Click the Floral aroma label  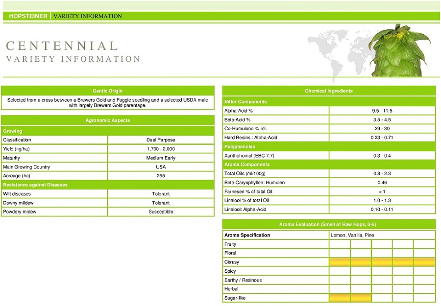230,253
